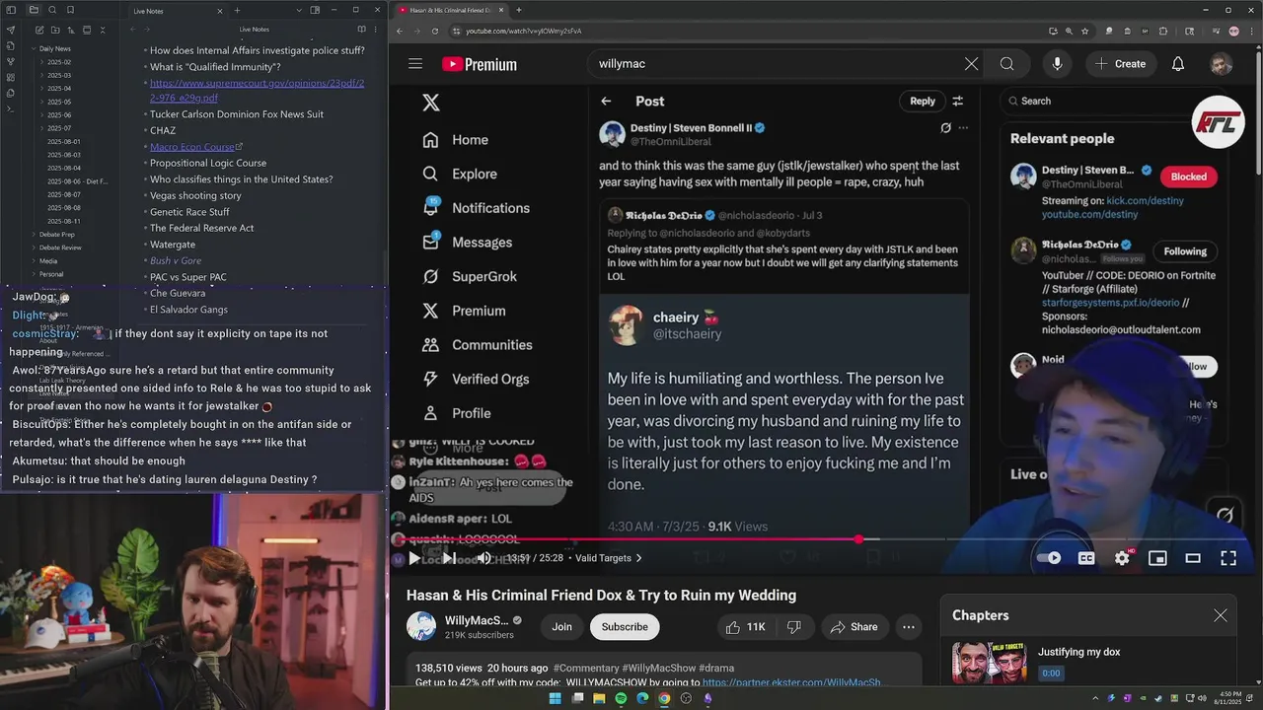Open a new Chrome tab
This screenshot has height=710, width=1263.
519,10
